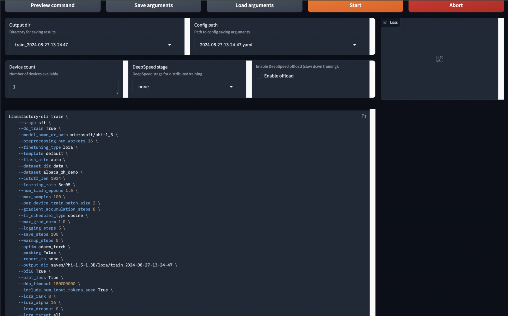Click the '--cutoff_len 1024' line
This screenshot has height=316, width=508.
[42, 178]
